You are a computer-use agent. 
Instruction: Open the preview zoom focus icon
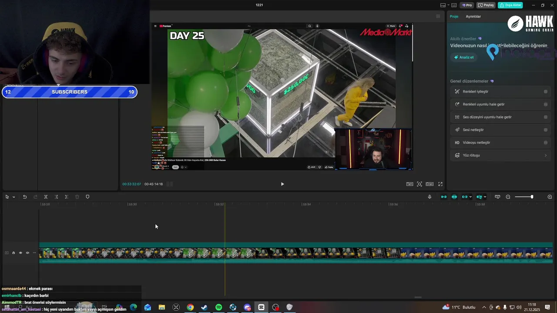click(x=419, y=184)
